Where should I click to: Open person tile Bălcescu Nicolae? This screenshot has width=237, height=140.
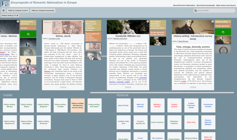tap(157, 105)
